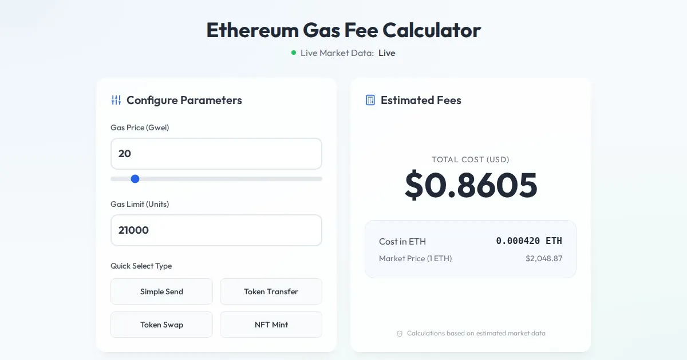
Task: Focus the Gas Price (Gwei) input field
Action: pos(216,154)
